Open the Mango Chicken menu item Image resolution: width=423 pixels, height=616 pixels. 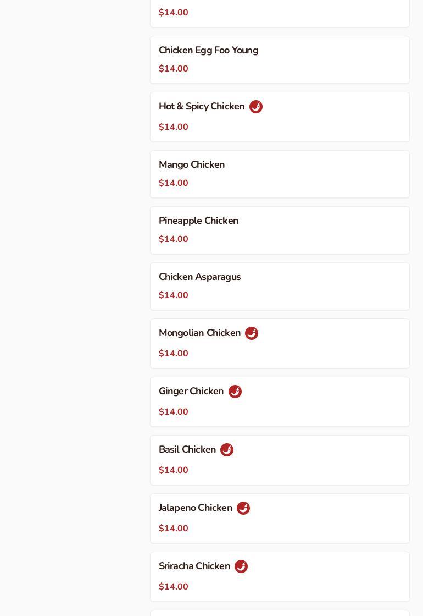(x=192, y=165)
